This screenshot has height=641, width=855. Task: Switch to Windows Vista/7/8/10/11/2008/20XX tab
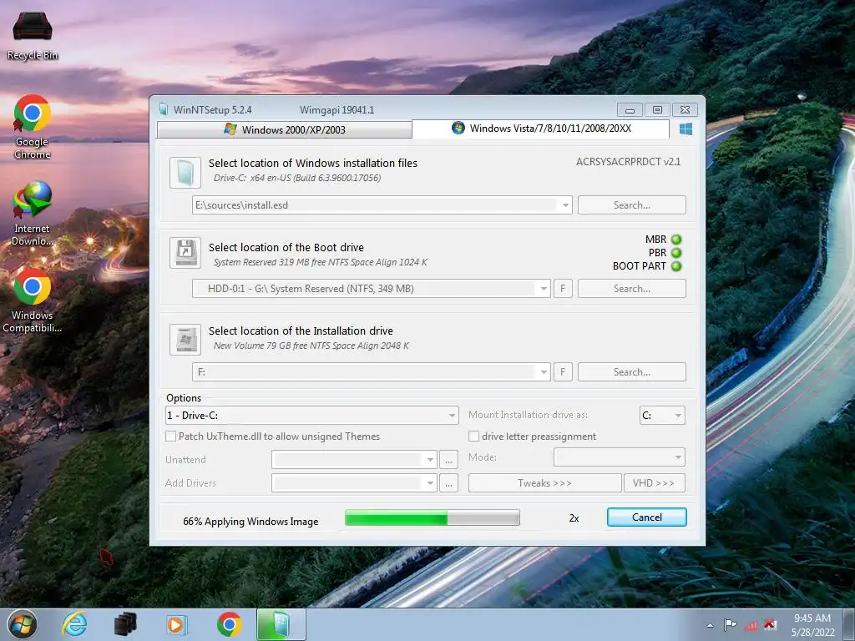[540, 129]
